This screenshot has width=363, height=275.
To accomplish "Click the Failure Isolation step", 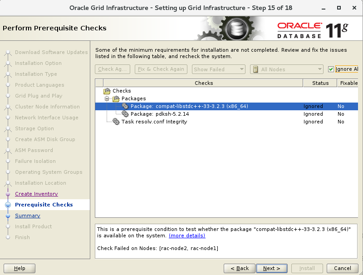I will click(x=35, y=161).
